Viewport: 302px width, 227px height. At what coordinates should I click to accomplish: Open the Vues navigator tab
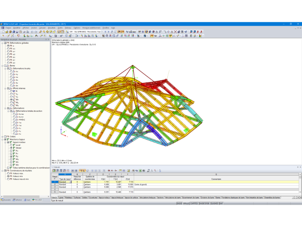[x=27, y=200]
